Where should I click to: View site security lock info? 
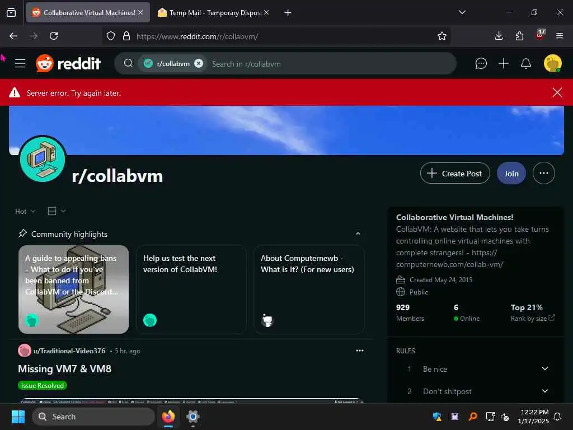(x=126, y=36)
